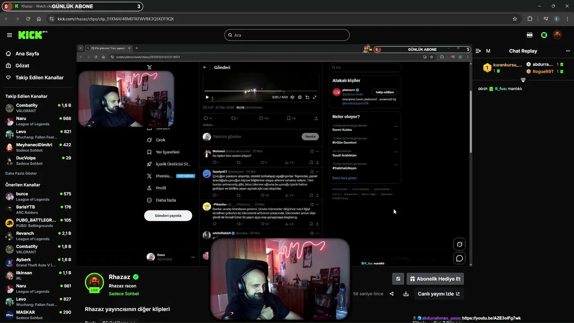Image resolution: width=574 pixels, height=323 pixels.
Task: Click the kick.com URL in the address bar
Action: click(116, 19)
